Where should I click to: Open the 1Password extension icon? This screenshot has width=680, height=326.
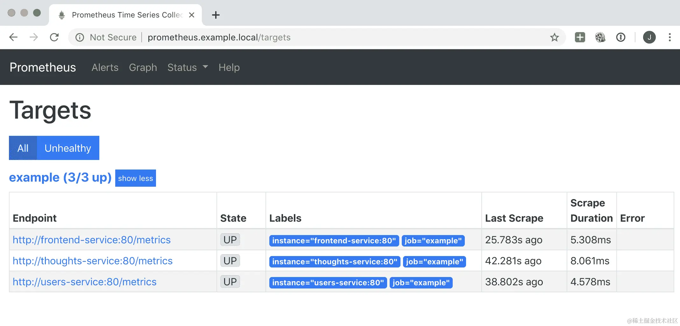[620, 38]
